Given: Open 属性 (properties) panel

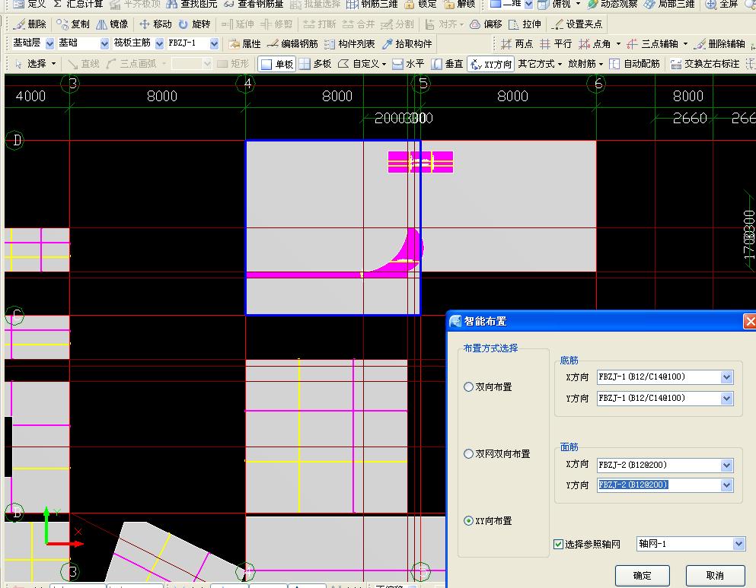Looking at the screenshot, I should [x=245, y=44].
